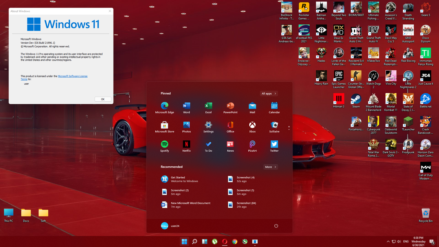Open Opera browser from the taskbar
This screenshot has height=247, width=439.
point(225,242)
